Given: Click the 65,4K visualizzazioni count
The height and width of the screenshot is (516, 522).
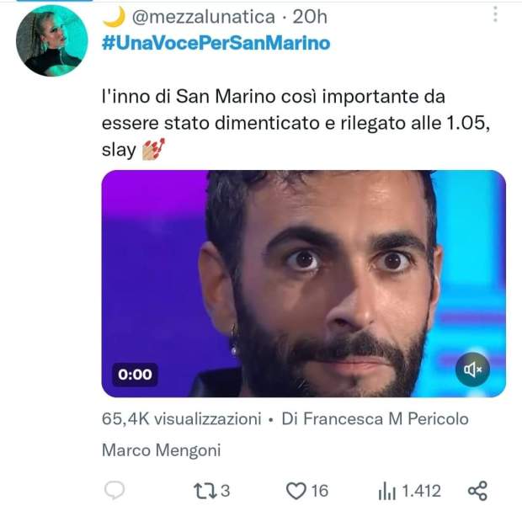Looking at the screenshot, I should [x=180, y=418].
